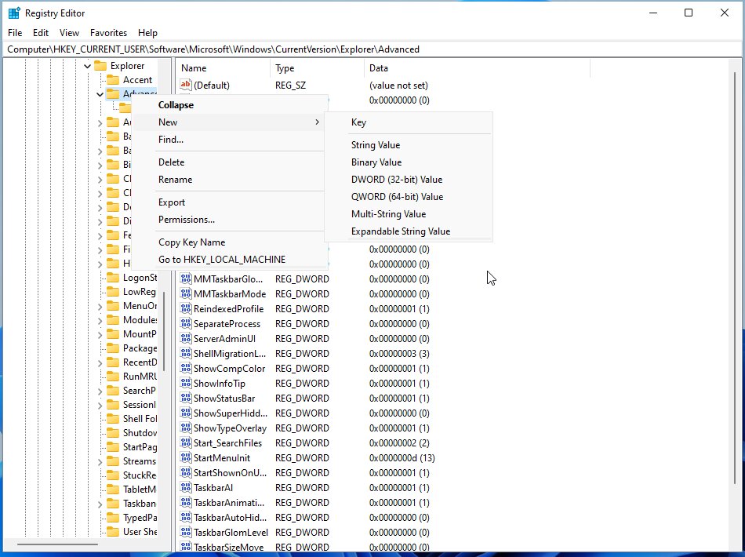The width and height of the screenshot is (745, 557).
Task: Create a new Multi-String Value
Action: pos(409,214)
